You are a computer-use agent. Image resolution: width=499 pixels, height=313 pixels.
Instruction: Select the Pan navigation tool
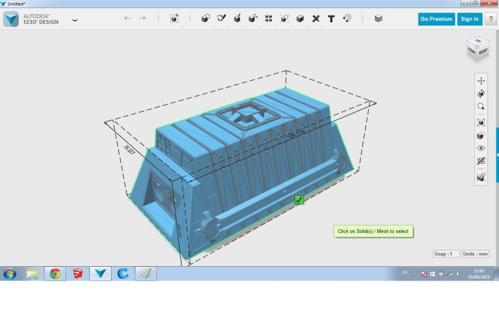[481, 81]
